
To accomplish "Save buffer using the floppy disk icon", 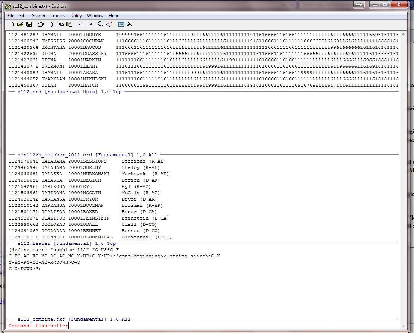I will pos(29,24).
